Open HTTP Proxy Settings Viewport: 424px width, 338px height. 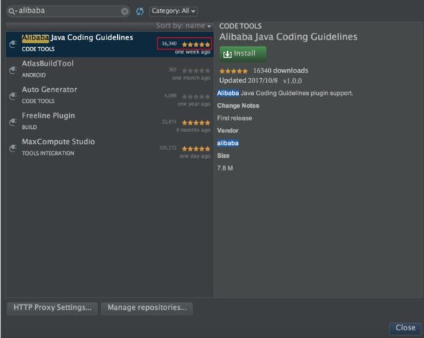tap(52, 308)
